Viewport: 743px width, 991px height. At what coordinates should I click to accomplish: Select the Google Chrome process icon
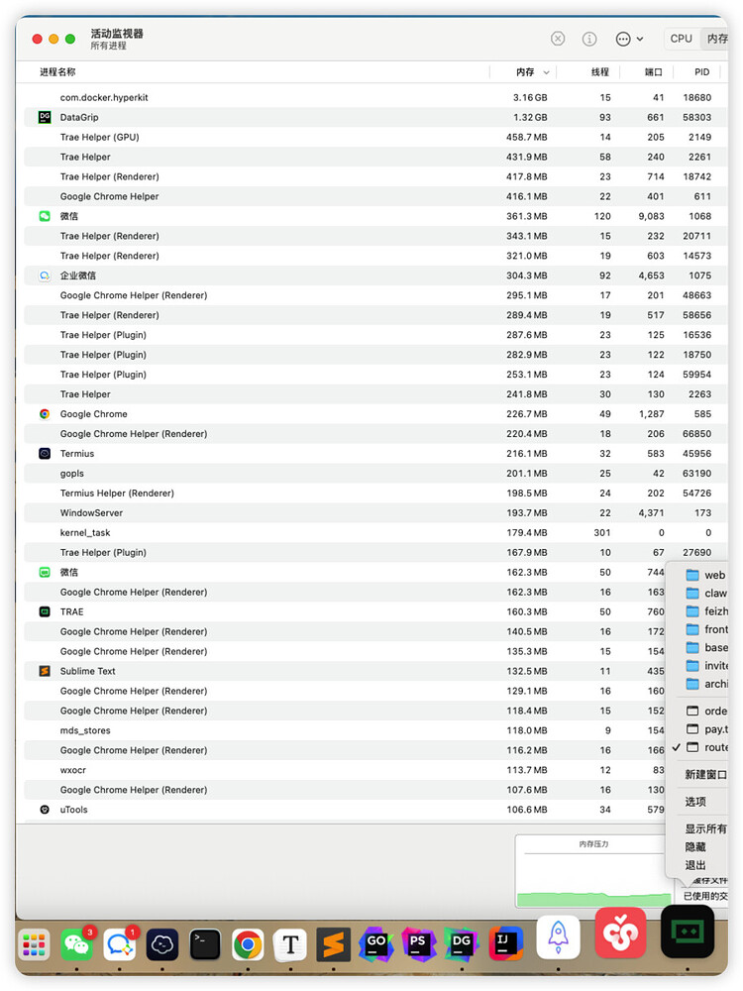point(45,414)
